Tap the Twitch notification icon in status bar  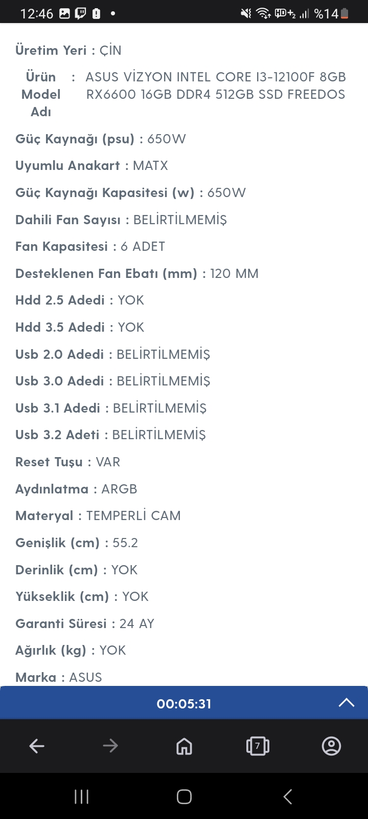(80, 13)
